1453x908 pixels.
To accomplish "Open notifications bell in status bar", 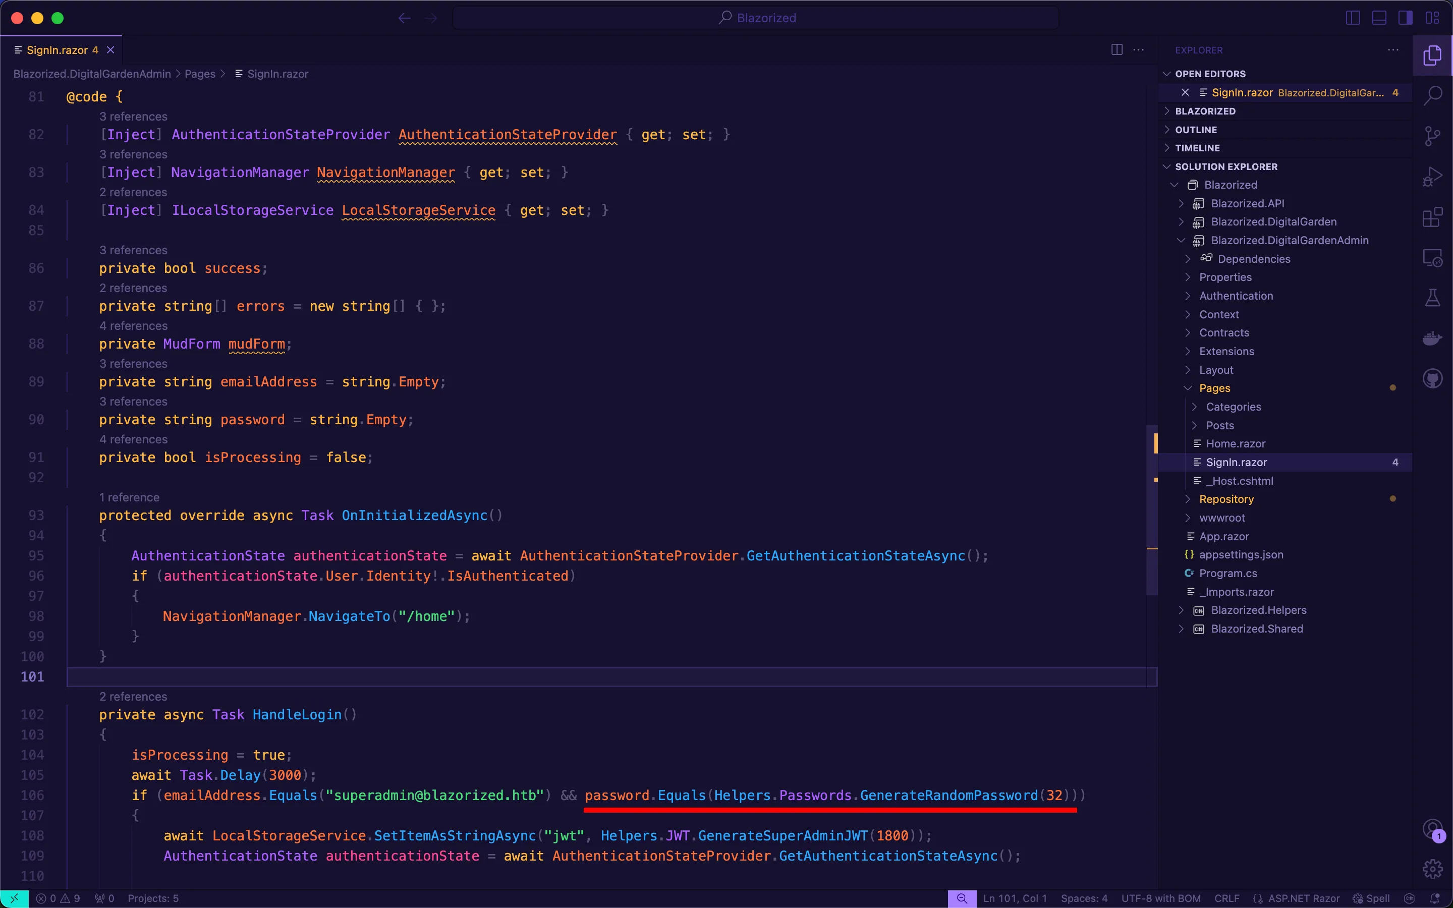I will (1435, 898).
